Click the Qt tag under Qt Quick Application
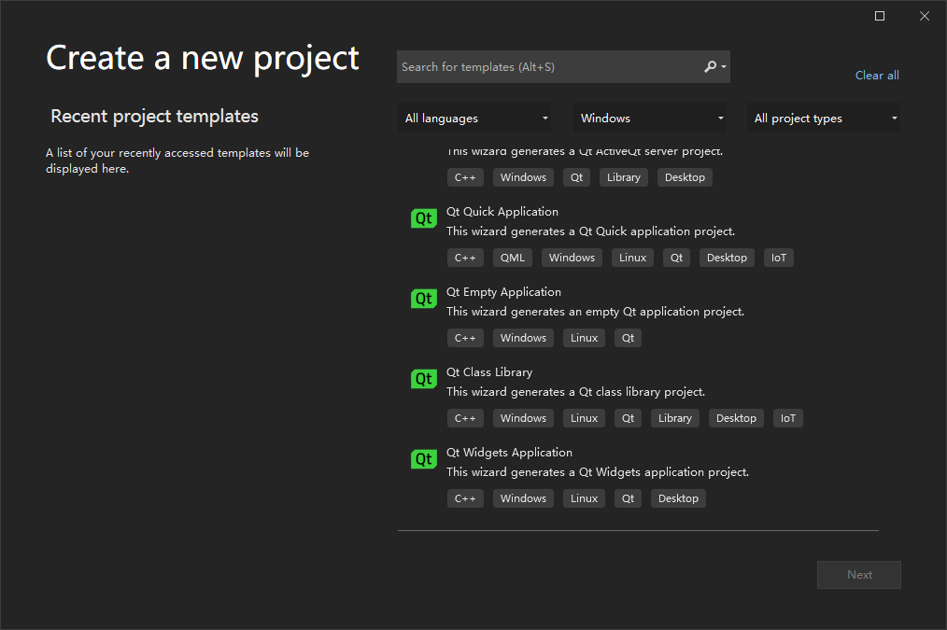This screenshot has height=630, width=947. coord(676,258)
